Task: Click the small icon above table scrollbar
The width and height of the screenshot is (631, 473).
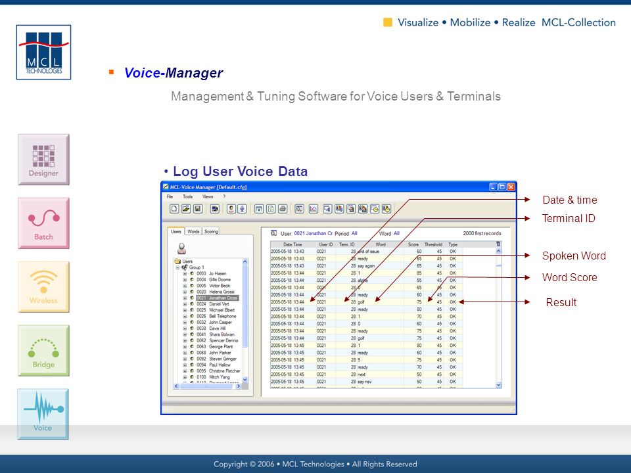Action: tap(498, 244)
